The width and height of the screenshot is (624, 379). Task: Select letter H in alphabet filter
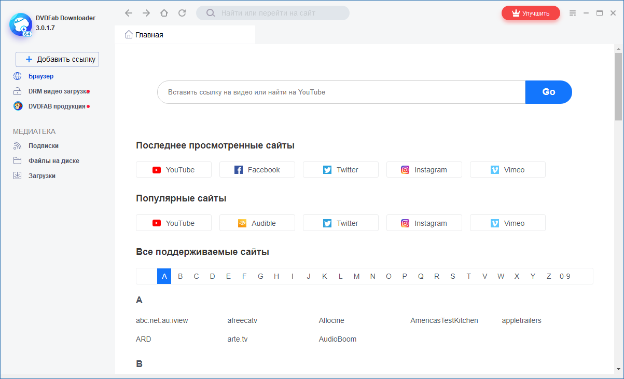[276, 276]
